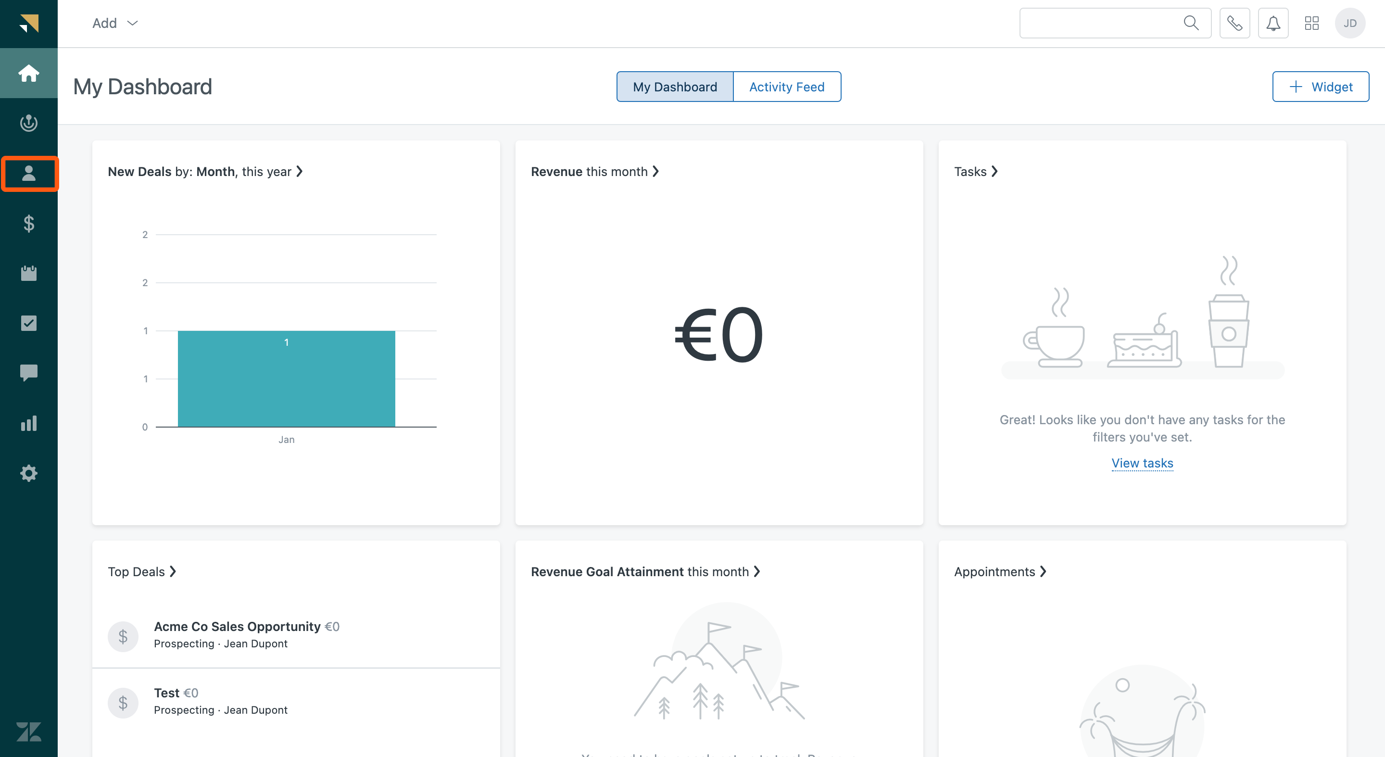This screenshot has height=757, width=1385.
Task: Switch to the Activity Feed tab
Action: tap(787, 86)
